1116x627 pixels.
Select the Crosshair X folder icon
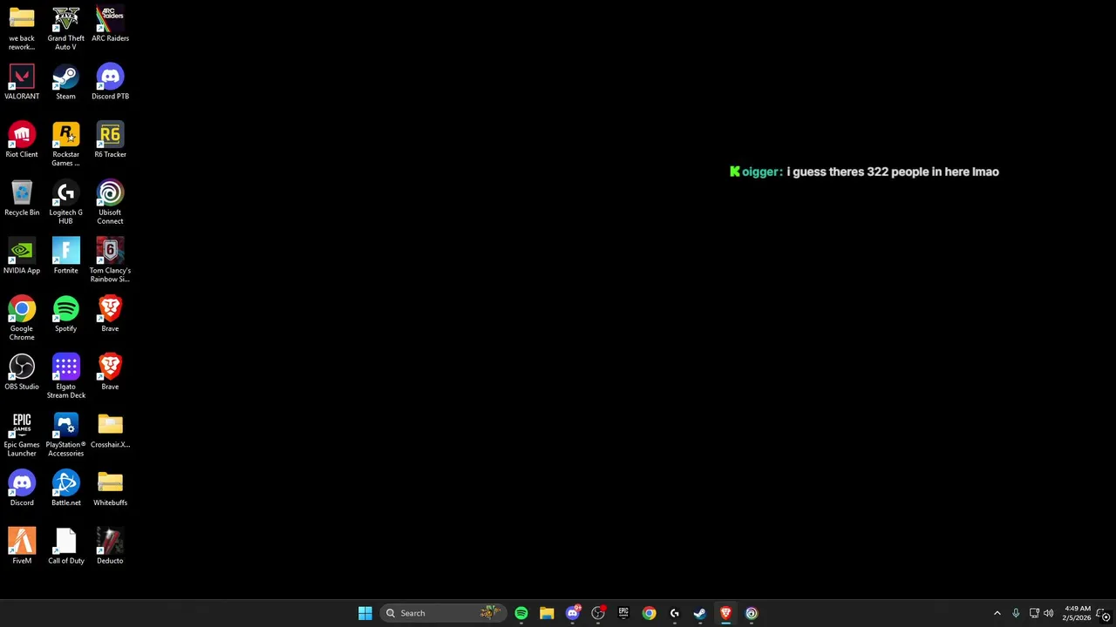(110, 431)
